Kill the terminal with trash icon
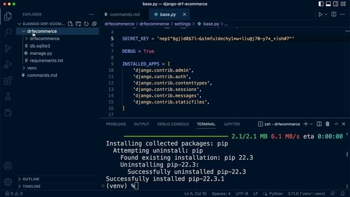 [x=328, y=124]
